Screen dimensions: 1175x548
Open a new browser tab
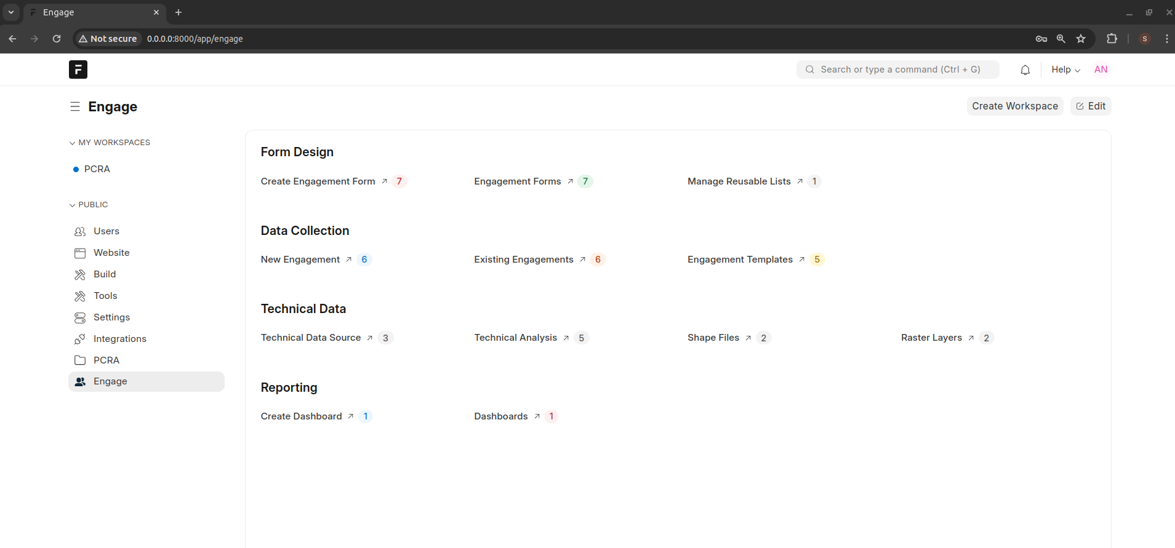pyautogui.click(x=178, y=12)
